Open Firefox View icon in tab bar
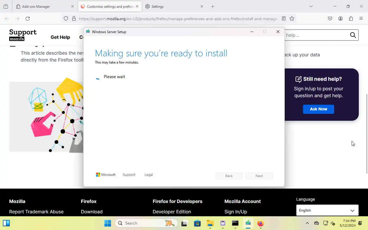 (x=6, y=6)
